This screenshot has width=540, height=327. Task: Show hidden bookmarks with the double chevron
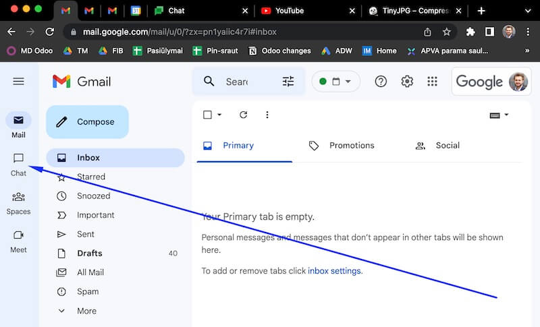point(527,51)
